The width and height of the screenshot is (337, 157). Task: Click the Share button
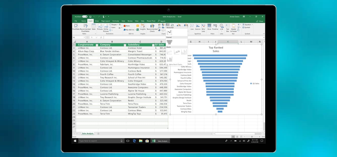pos(260,21)
